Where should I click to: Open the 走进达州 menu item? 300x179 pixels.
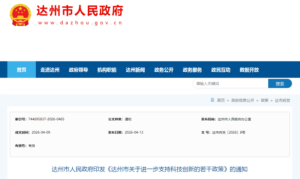50,70
